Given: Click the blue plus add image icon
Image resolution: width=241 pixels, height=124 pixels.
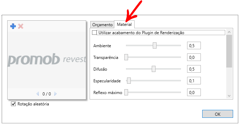Looking at the screenshot, I should tap(13, 26).
